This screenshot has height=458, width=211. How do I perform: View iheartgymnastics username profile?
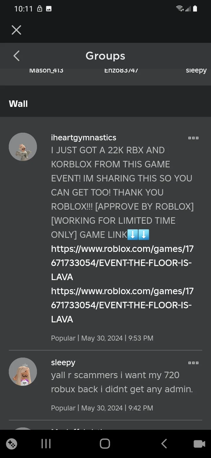tap(84, 137)
